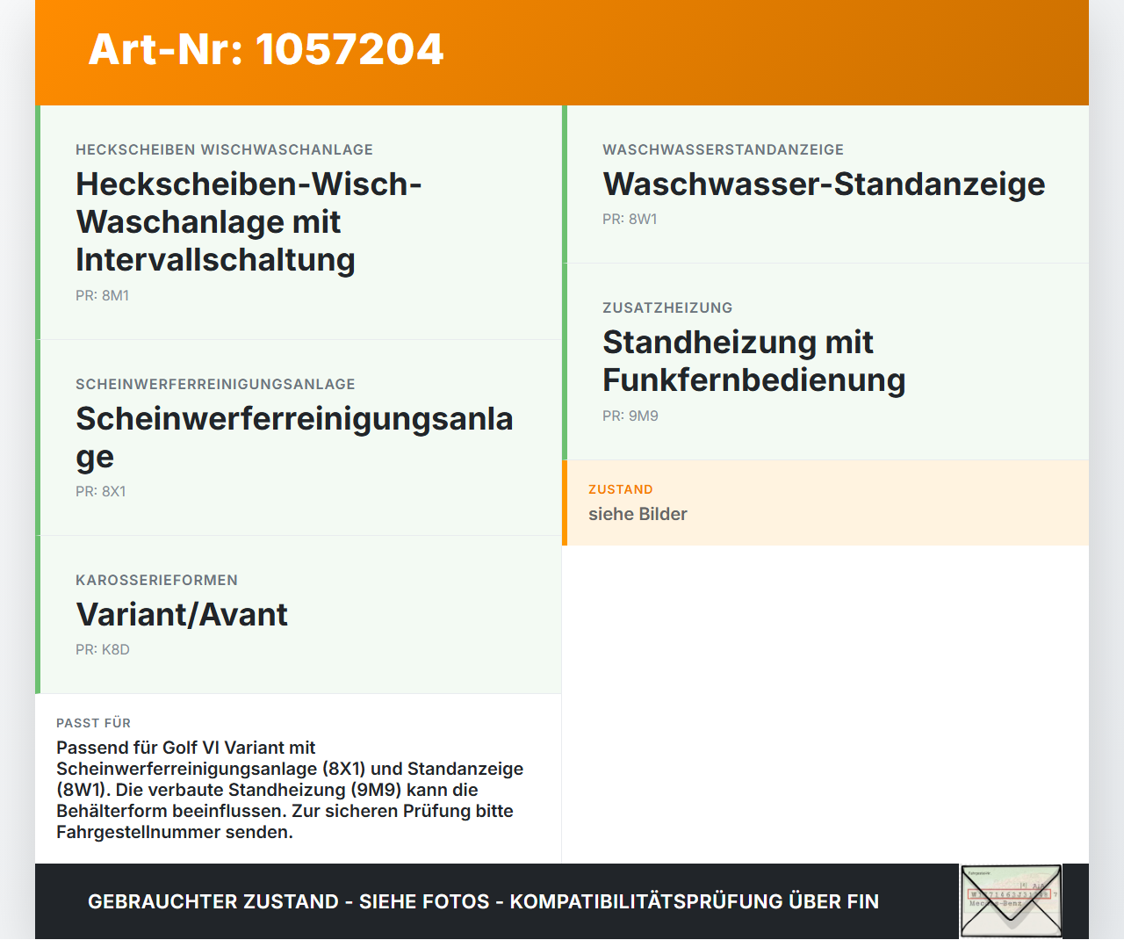Image resolution: width=1124 pixels, height=940 pixels.
Task: Click the PR: 8M1 code
Action: (x=102, y=296)
